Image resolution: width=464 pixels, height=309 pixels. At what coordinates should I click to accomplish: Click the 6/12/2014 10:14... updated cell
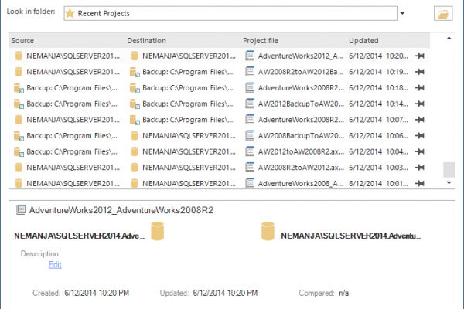pos(378,104)
